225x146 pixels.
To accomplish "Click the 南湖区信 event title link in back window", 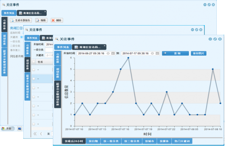I will (x=16, y=28).
